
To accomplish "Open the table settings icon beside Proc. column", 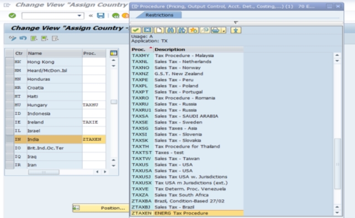I will coord(113,53).
